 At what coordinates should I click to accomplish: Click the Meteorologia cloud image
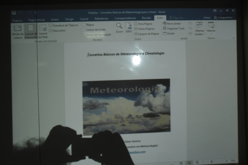click(x=126, y=106)
